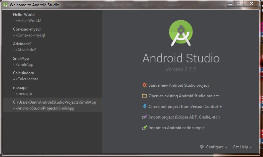Image resolution: width=263 pixels, height=157 pixels.
Task: Click the Configure gear icon
Action: tap(202, 147)
